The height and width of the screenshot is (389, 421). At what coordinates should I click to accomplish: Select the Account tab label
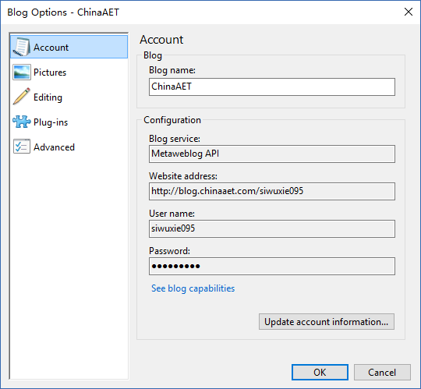pos(51,48)
